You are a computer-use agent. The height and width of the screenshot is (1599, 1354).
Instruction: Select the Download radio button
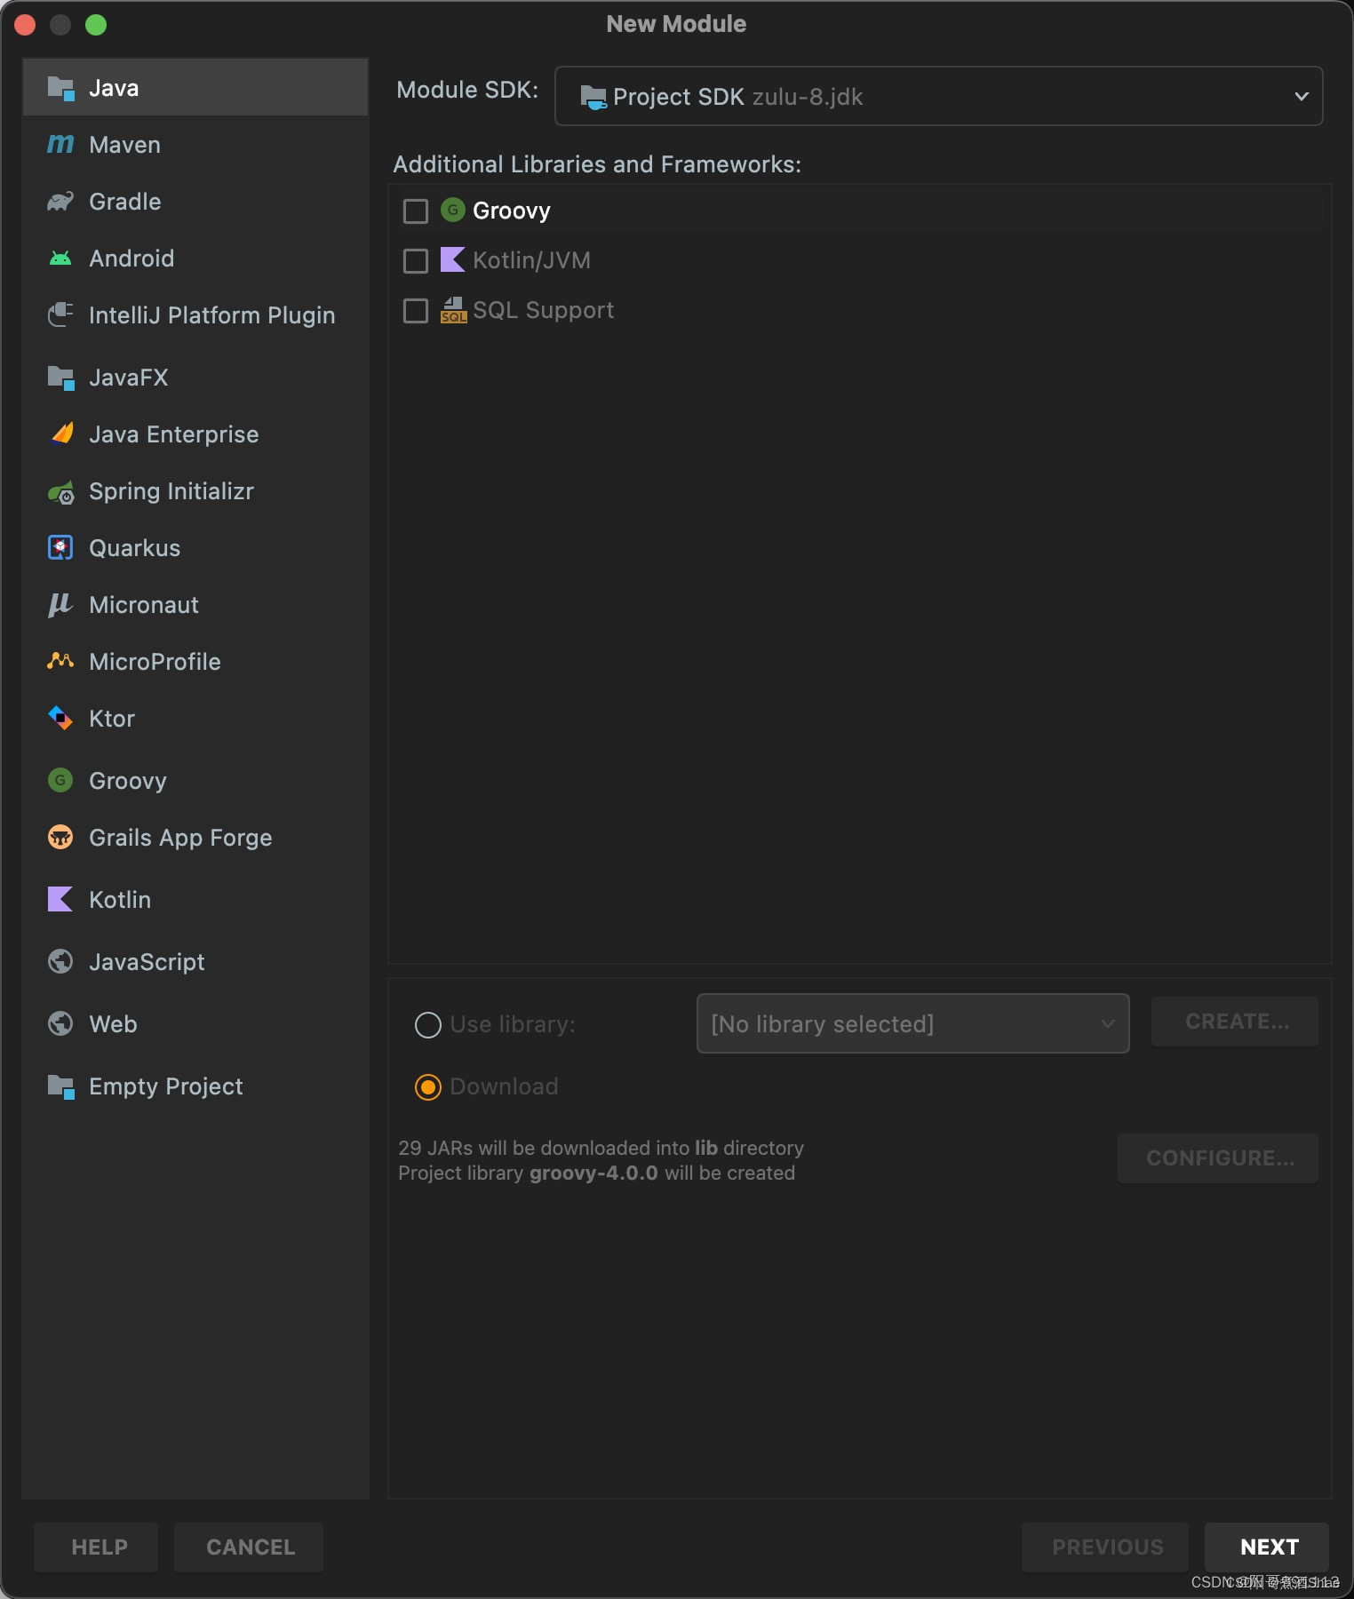point(428,1087)
